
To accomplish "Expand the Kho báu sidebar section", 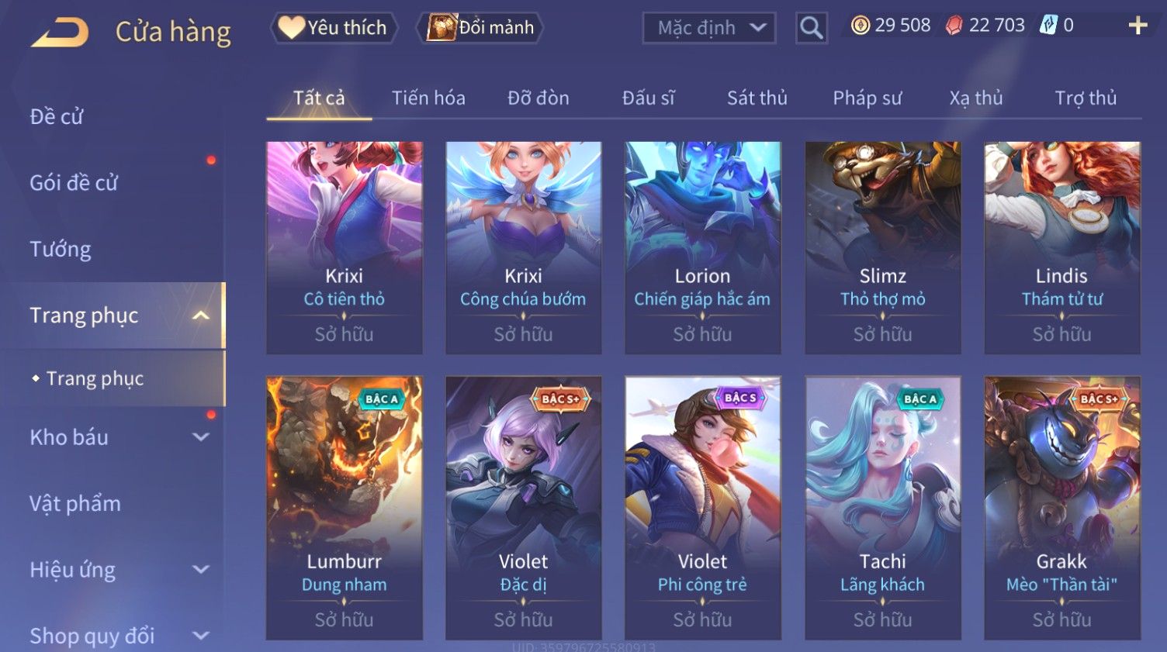I will pos(201,437).
